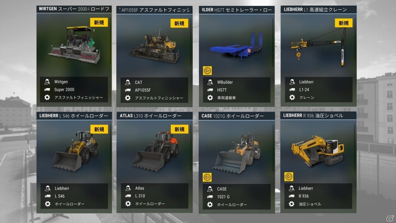The image size is (396, 223).
Task: Select the 新規 badge on the Wirtgen paver card
Action: [x=99, y=22]
